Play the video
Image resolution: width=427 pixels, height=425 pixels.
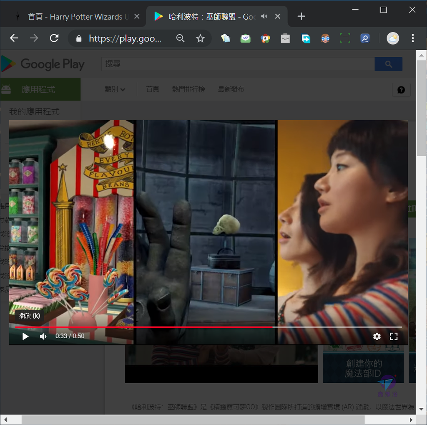tap(25, 336)
